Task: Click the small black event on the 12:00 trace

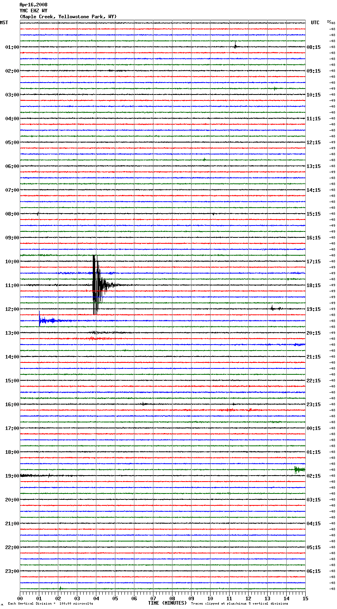Action: coord(276,308)
